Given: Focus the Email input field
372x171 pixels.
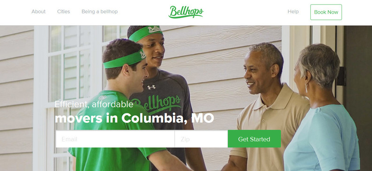Looking at the screenshot, I should coord(115,139).
